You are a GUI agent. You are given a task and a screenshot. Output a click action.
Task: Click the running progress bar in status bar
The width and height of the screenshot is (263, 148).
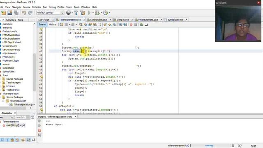coord(210,146)
